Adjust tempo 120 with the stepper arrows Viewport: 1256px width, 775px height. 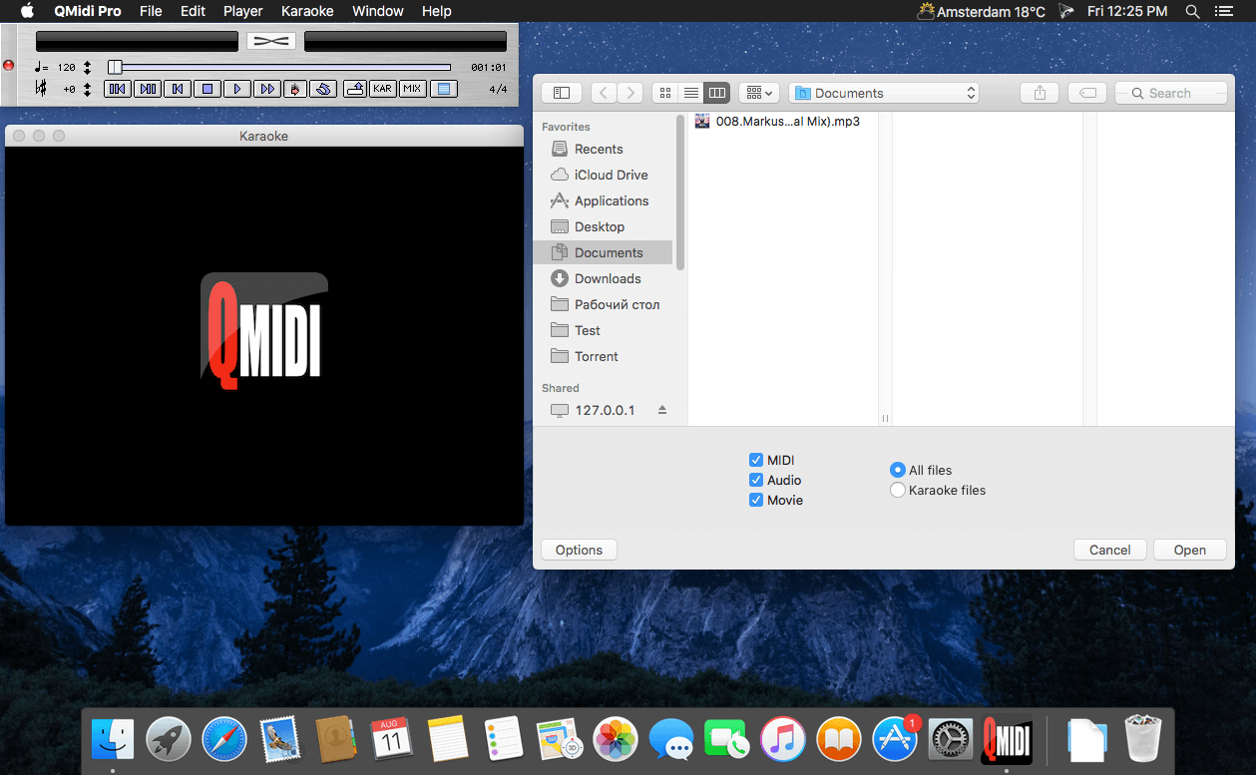click(x=88, y=68)
